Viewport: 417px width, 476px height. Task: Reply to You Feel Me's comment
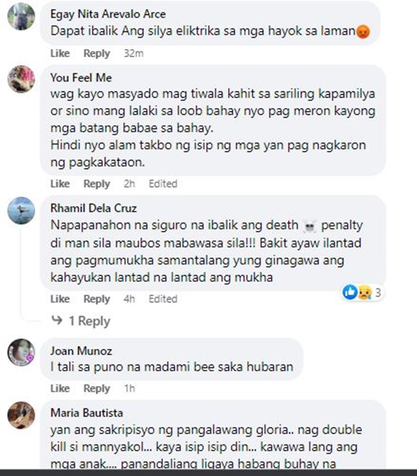(97, 184)
